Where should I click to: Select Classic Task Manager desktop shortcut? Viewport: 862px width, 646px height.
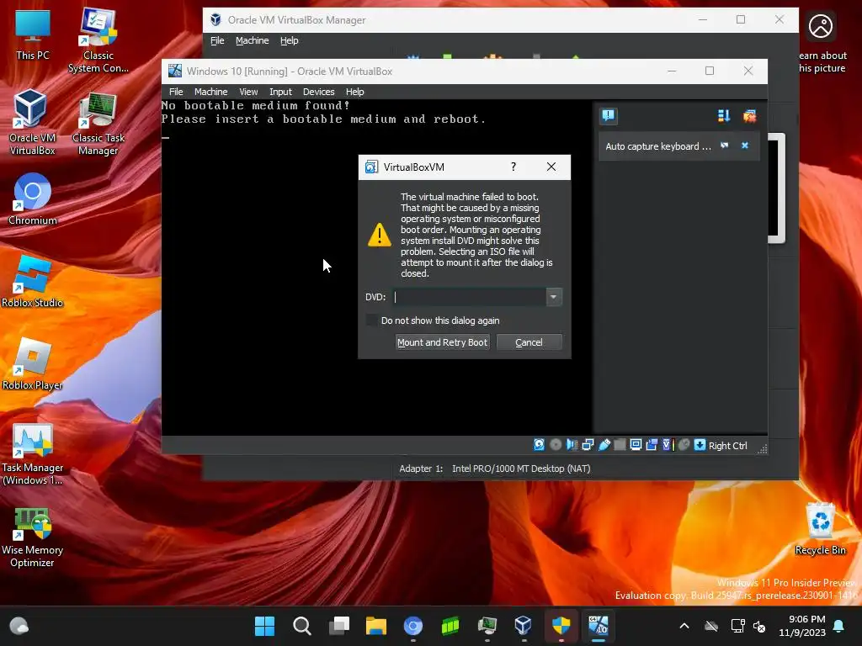coord(98,122)
